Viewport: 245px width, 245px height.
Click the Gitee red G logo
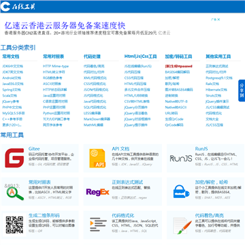point(14,158)
